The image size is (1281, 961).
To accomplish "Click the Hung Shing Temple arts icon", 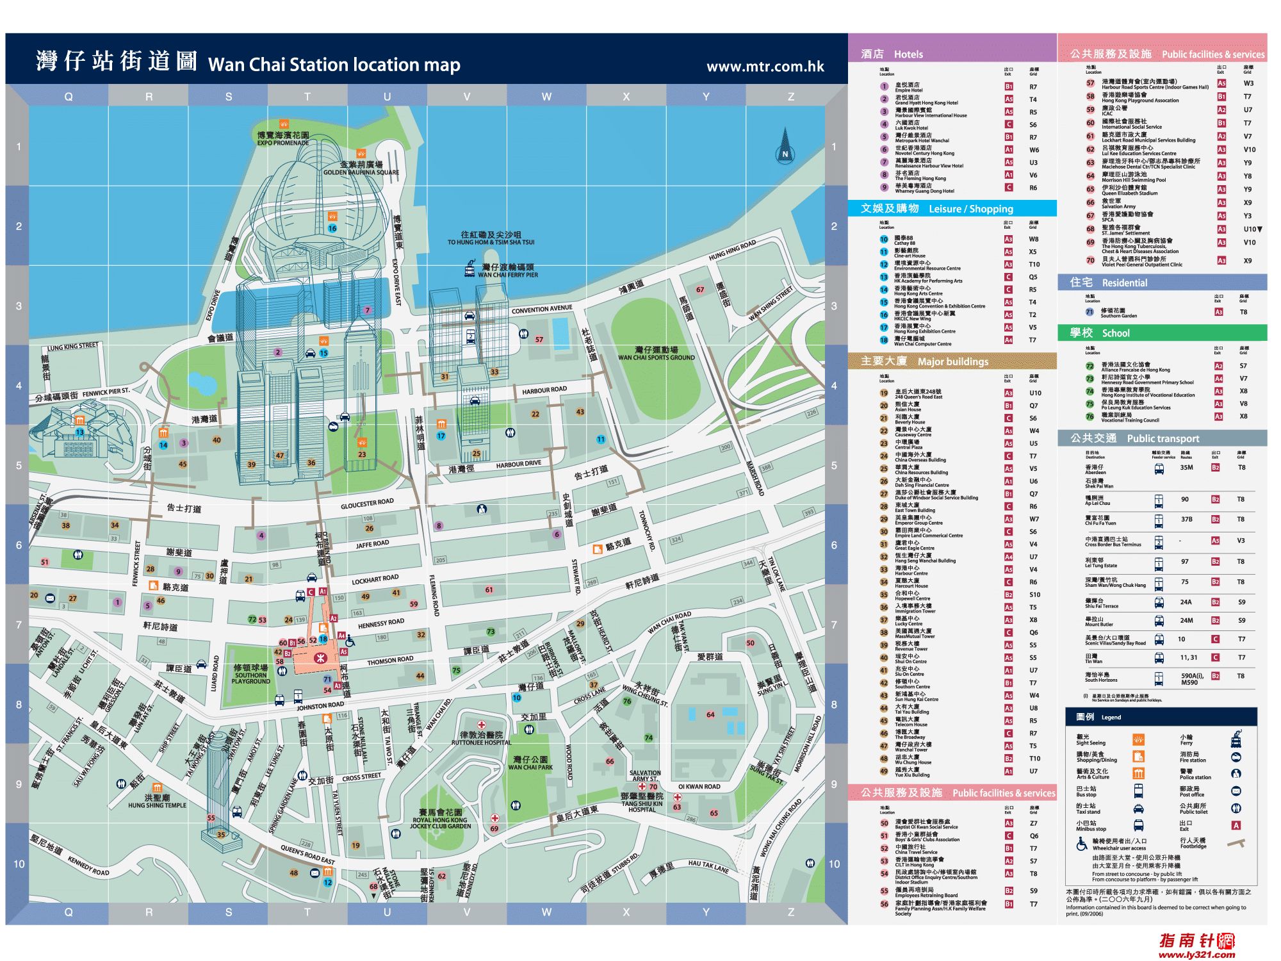I will (x=157, y=787).
